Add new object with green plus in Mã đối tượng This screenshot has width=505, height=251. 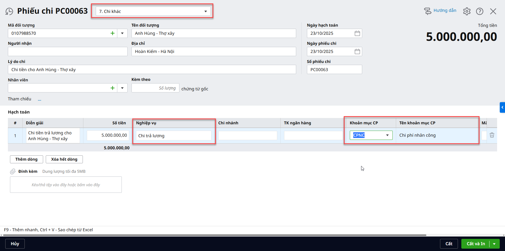click(x=113, y=33)
